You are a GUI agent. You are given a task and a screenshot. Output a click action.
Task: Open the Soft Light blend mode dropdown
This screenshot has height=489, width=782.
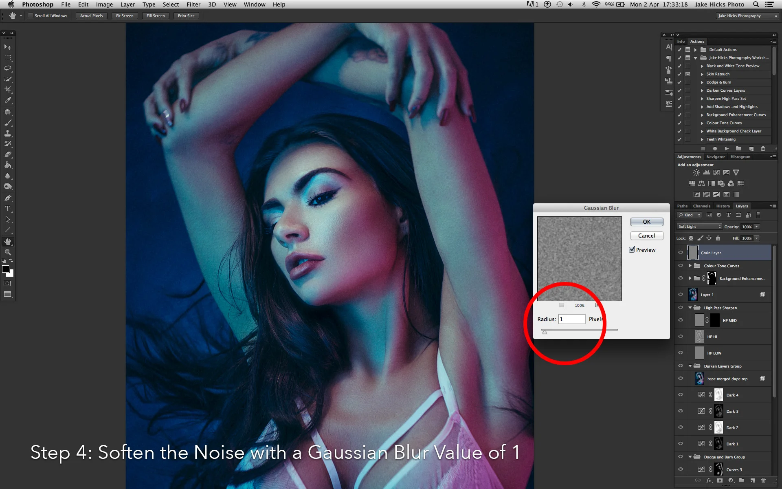(699, 227)
